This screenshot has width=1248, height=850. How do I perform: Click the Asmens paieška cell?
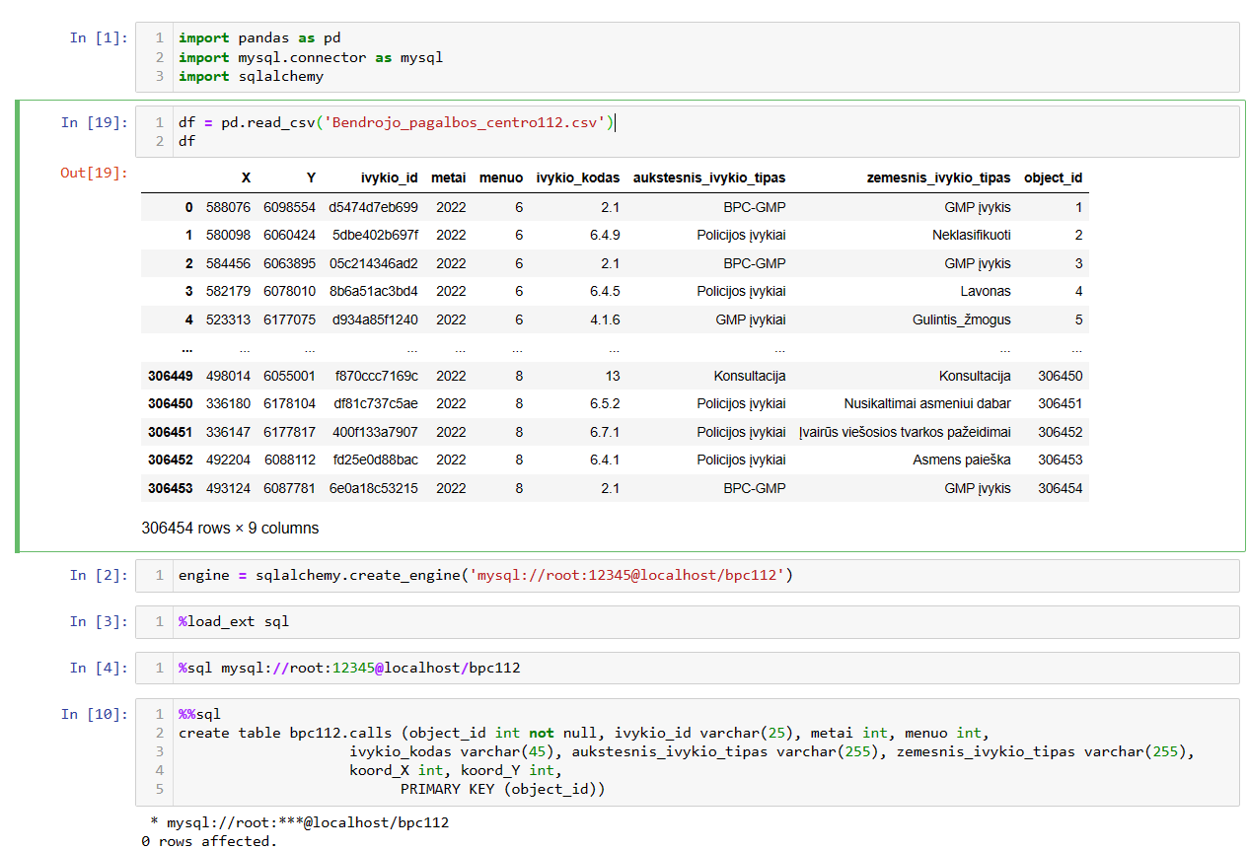tap(962, 460)
